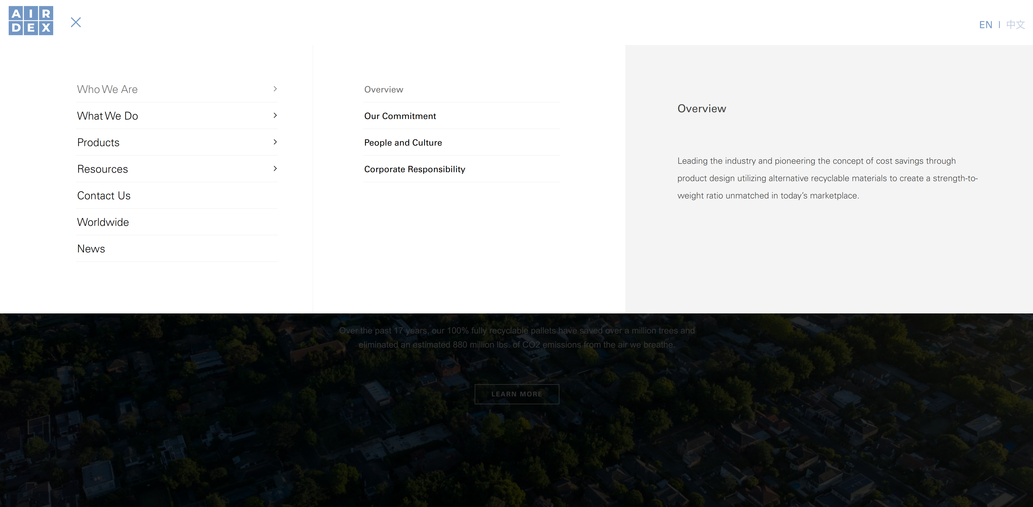Viewport: 1033px width, 507px height.
Task: Open the Who We Are menu
Action: [107, 89]
